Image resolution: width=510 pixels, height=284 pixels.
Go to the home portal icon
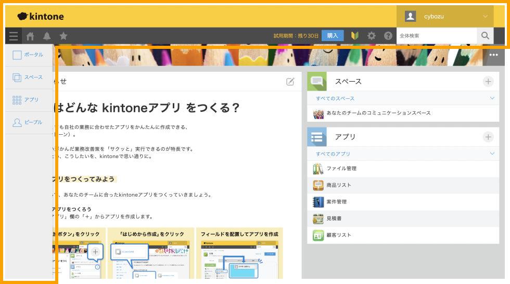point(30,36)
